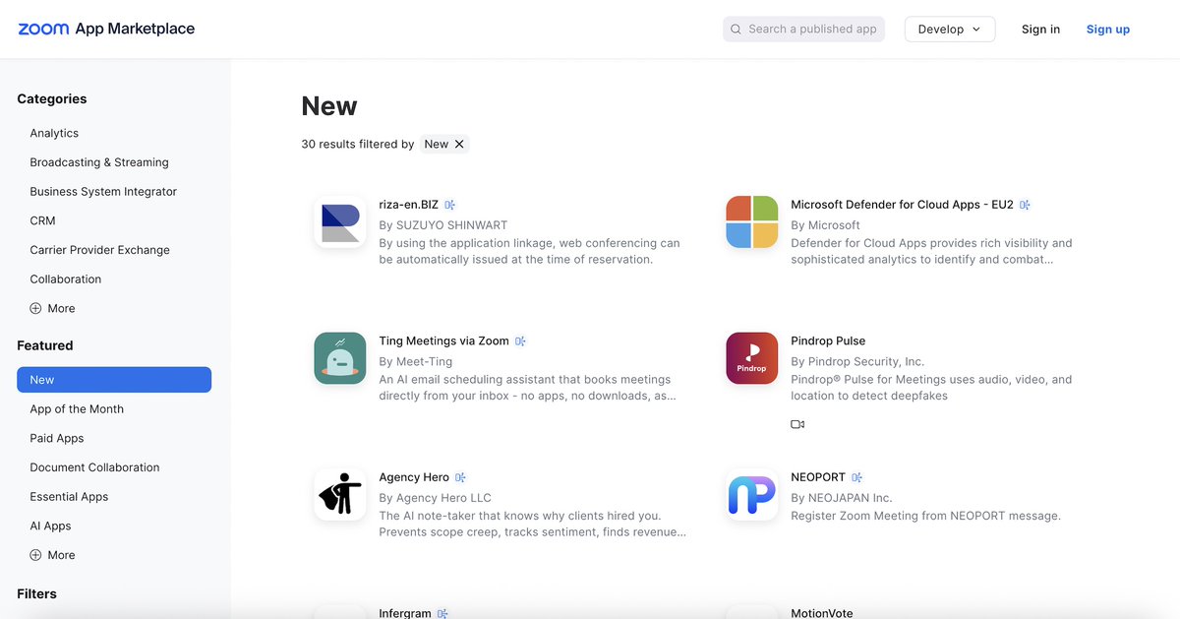
Task: Click the camera badge under Pindrop Pulse
Action: click(796, 423)
